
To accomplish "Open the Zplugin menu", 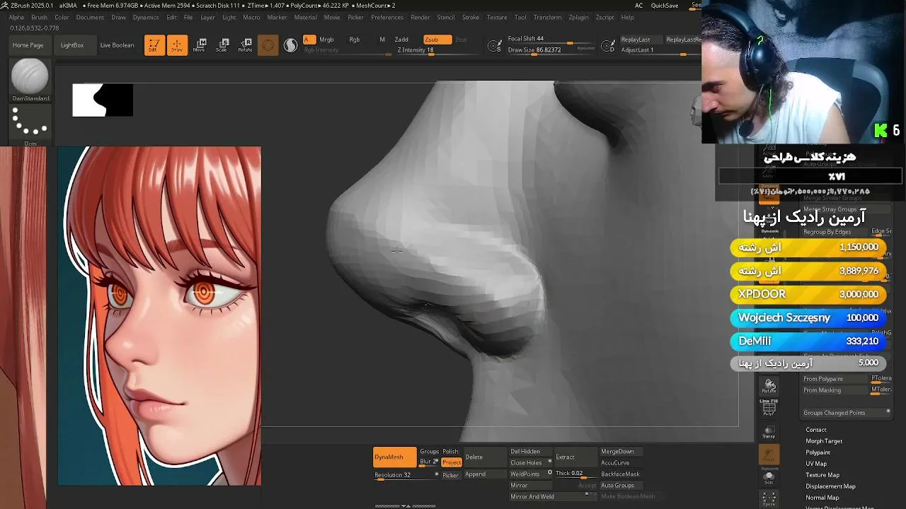I will 578,17.
